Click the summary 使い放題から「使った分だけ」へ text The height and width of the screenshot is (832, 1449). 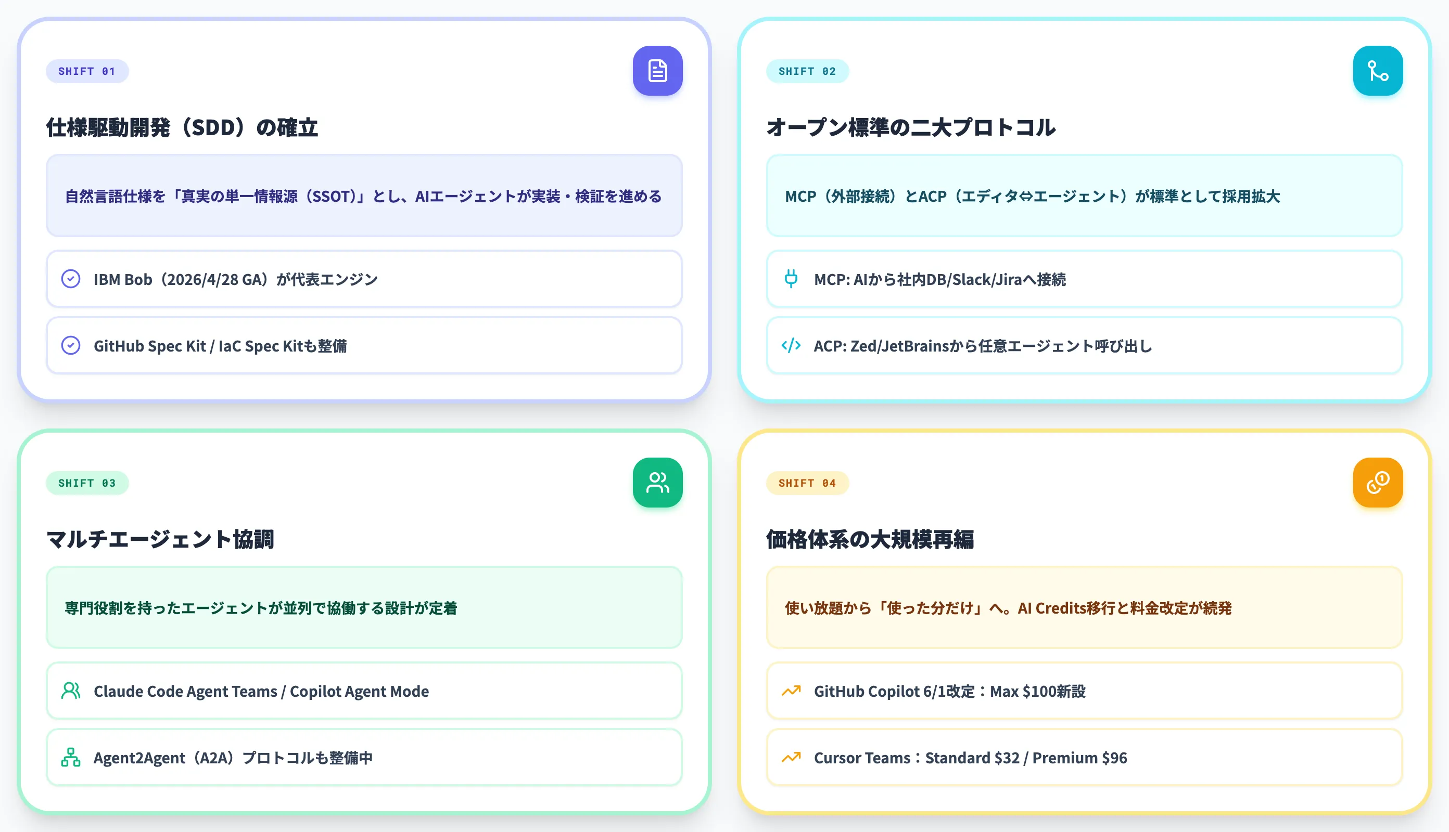[1008, 608]
